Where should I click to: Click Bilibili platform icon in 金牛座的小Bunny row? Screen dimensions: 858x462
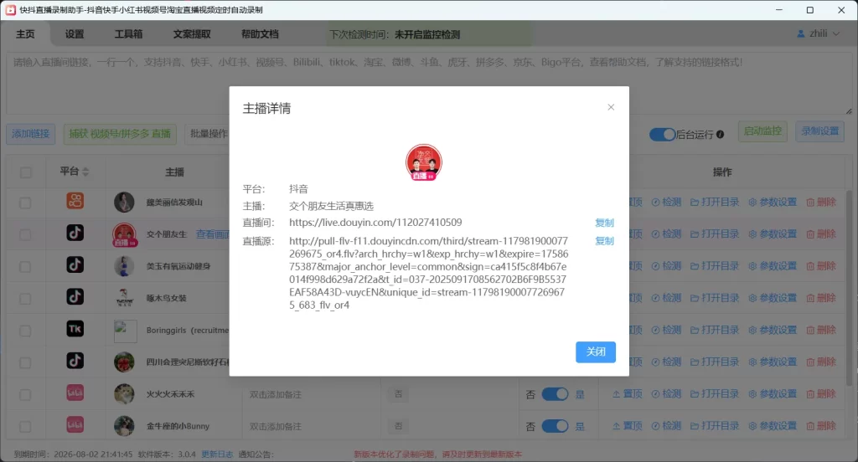tap(75, 424)
